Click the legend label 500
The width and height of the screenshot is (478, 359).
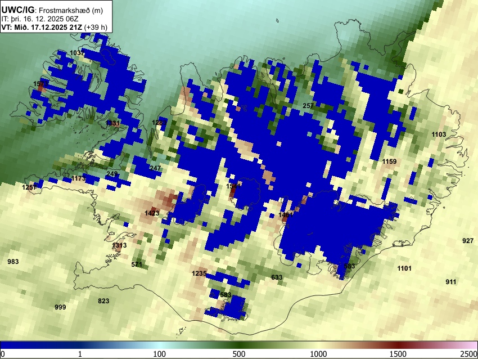(x=239, y=354)
